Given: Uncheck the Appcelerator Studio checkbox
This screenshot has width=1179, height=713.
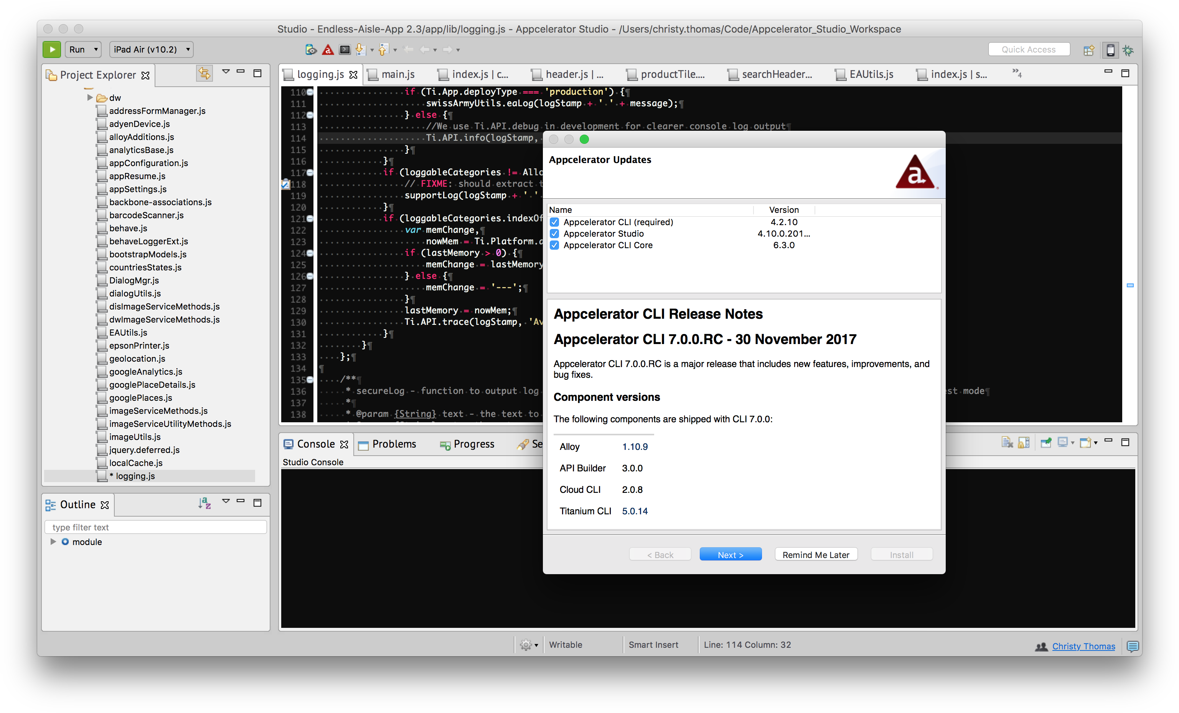Looking at the screenshot, I should point(554,234).
